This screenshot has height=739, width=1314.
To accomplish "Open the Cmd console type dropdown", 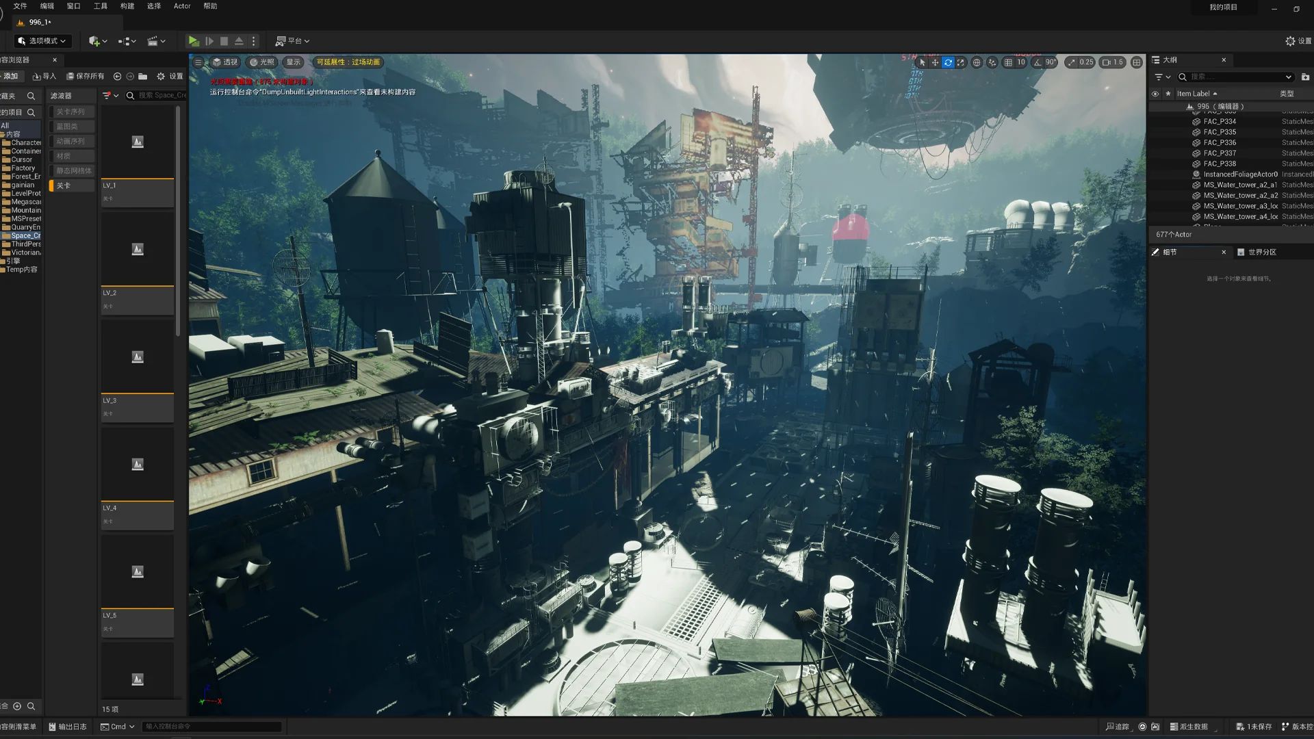I will pos(118,727).
